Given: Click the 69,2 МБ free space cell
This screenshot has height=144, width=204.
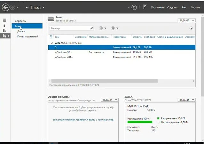Looking at the screenshot, I should (148, 57).
